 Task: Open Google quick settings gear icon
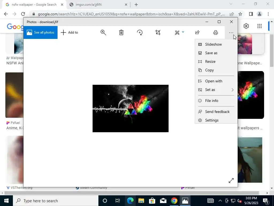tap(246, 26)
